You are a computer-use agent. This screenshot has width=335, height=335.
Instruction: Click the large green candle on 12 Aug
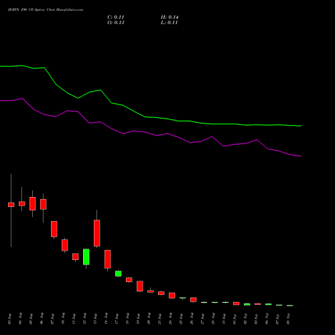[86, 257]
